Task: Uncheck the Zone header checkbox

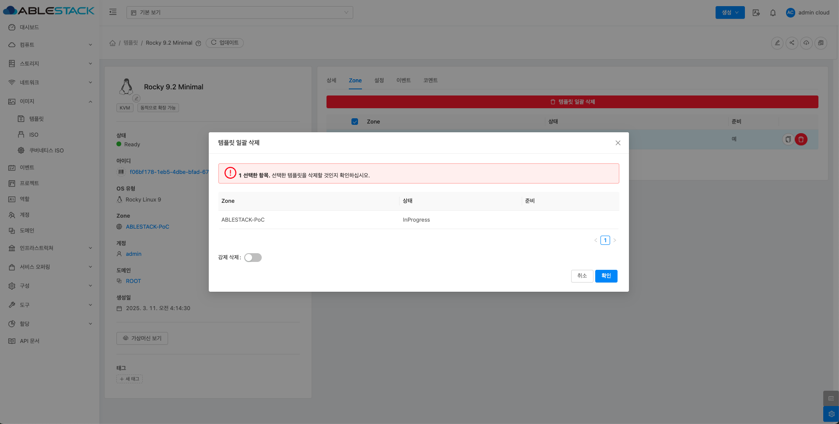Action: [x=355, y=122]
